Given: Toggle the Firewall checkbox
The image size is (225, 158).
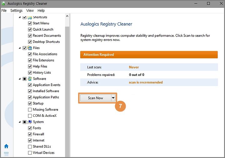Looking at the screenshot, I should 30,134.
